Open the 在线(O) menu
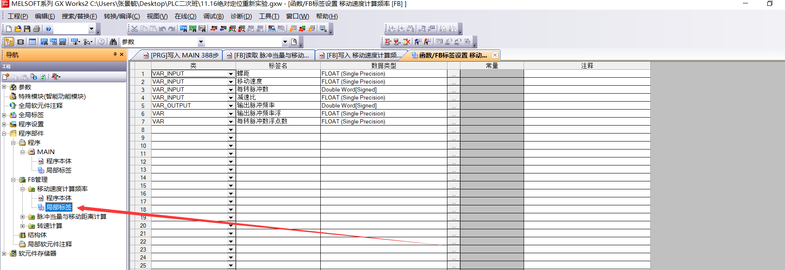This screenshot has height=270, width=785. pos(185,16)
